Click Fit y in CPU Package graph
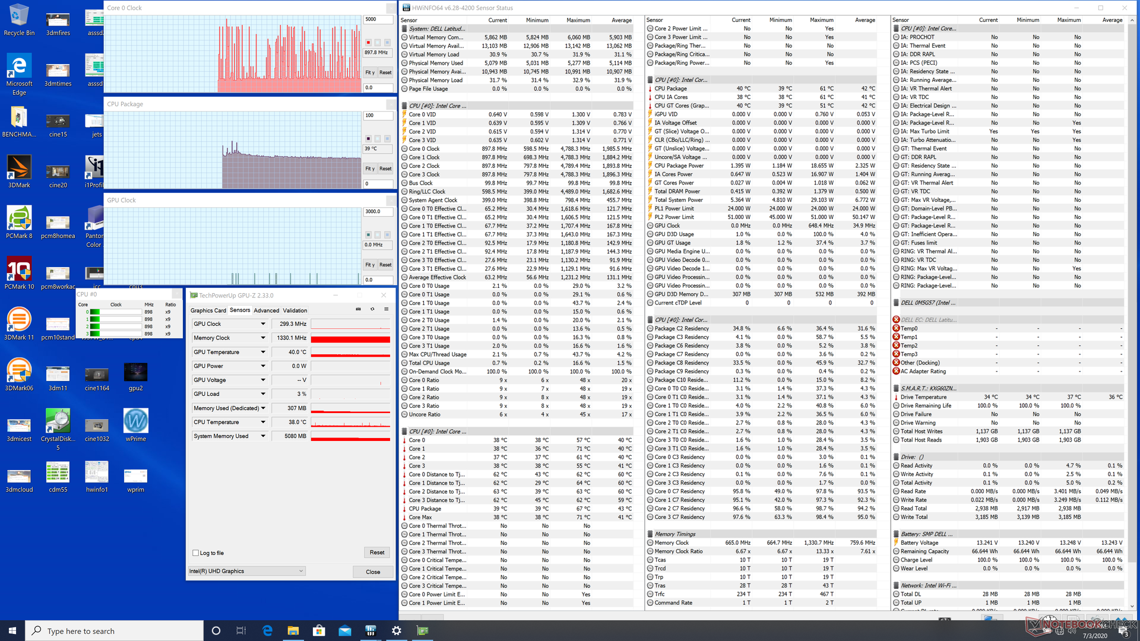The image size is (1140, 641). pyautogui.click(x=370, y=169)
